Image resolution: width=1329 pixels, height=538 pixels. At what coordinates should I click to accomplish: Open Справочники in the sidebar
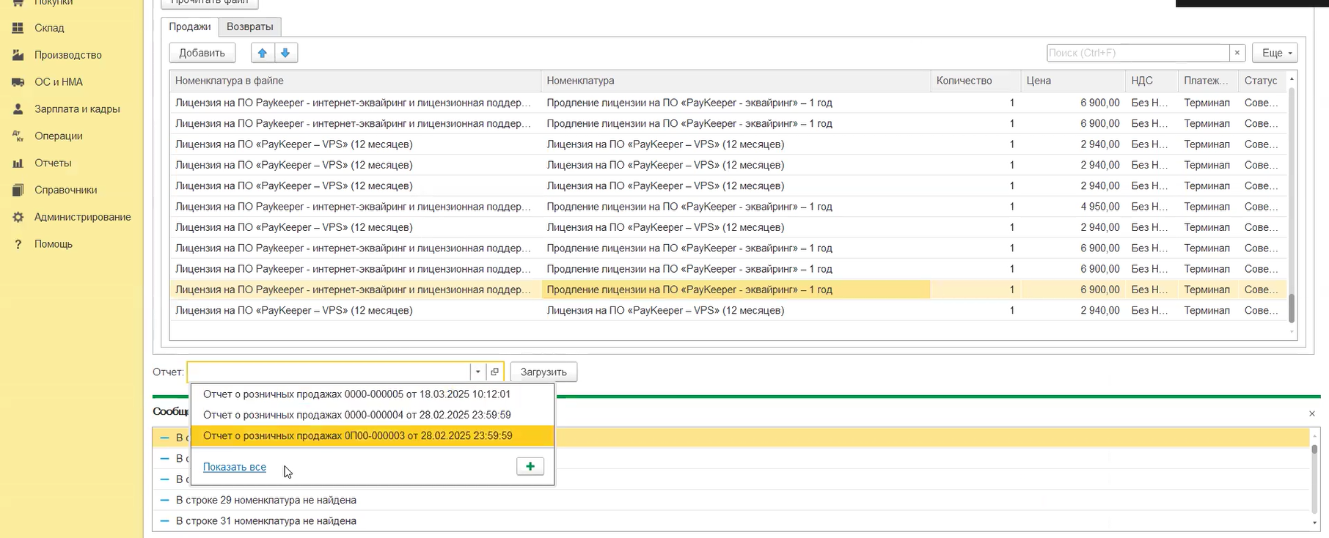(x=65, y=190)
